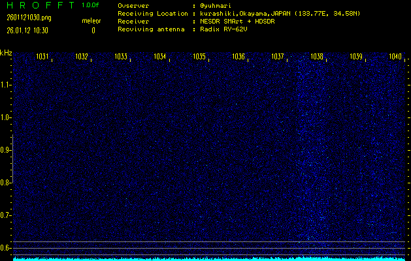Select the 2601121030.png file name
Screen dimensions: 411x261
pyautogui.click(x=28, y=18)
